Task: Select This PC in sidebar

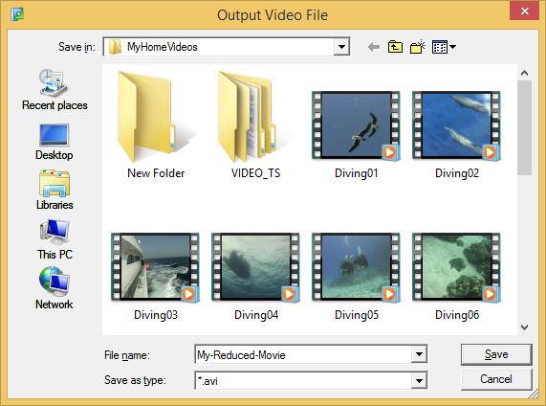Action: [x=55, y=239]
